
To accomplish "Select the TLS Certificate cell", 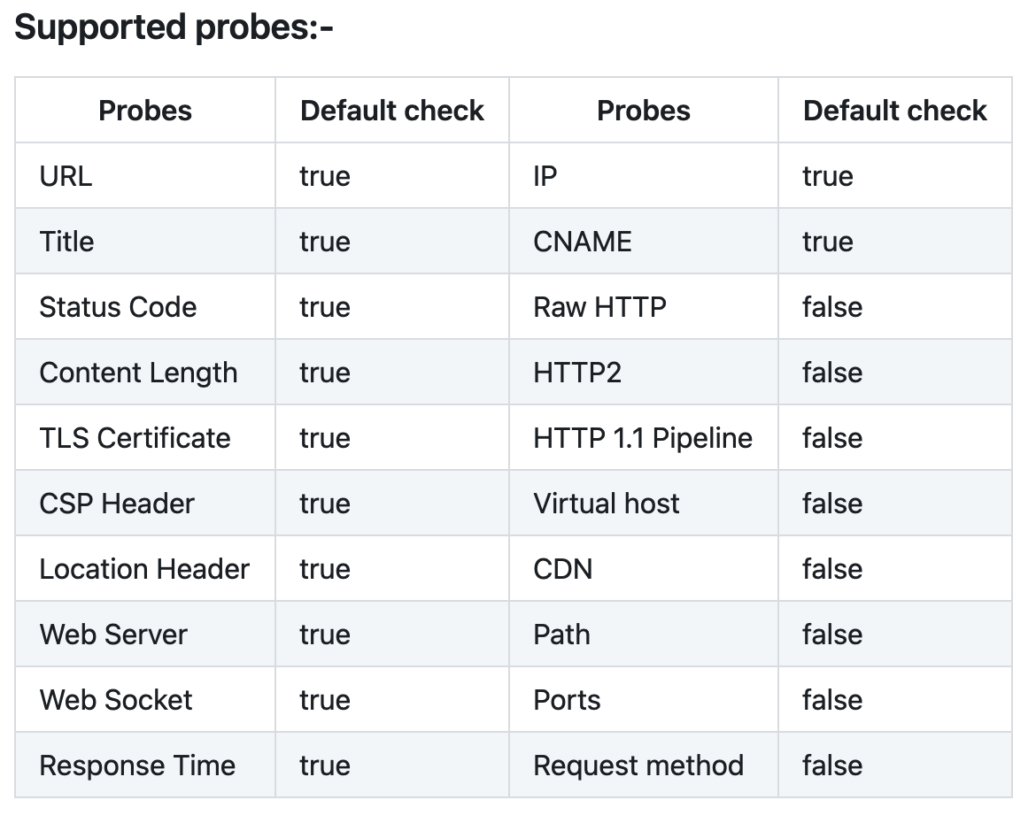I will pyautogui.click(x=145, y=437).
